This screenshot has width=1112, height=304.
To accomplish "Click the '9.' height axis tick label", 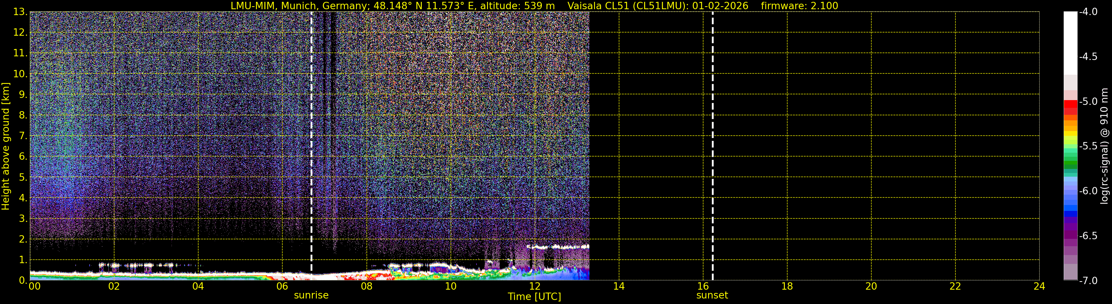I will pos(23,95).
